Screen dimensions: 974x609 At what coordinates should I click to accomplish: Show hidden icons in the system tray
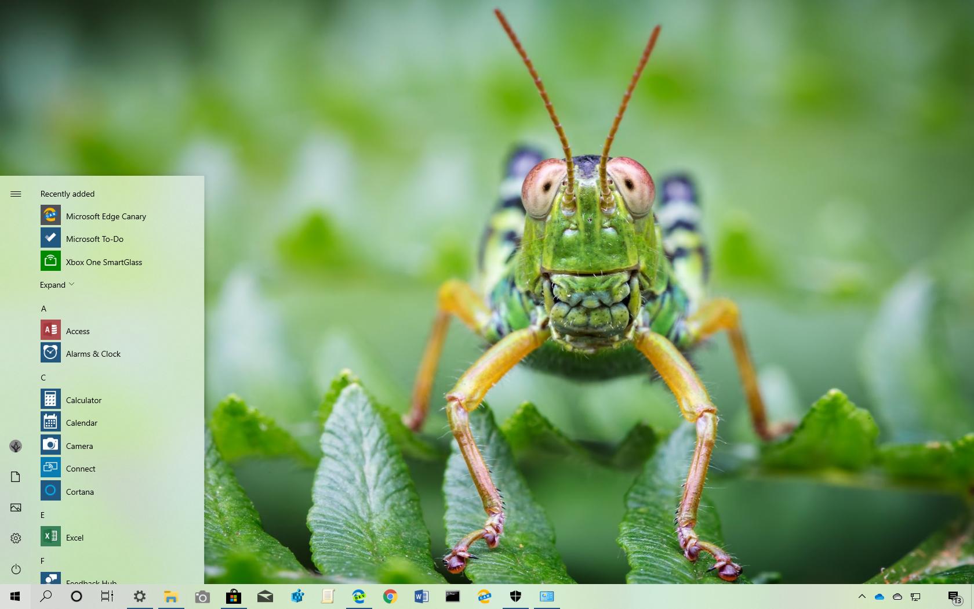(862, 596)
